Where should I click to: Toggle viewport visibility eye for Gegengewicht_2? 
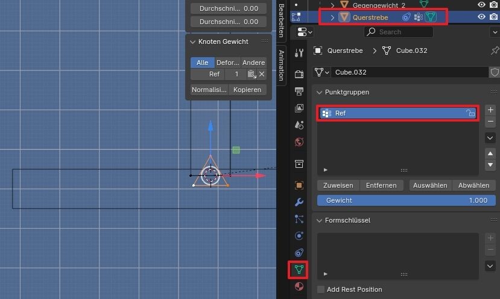[481, 4]
